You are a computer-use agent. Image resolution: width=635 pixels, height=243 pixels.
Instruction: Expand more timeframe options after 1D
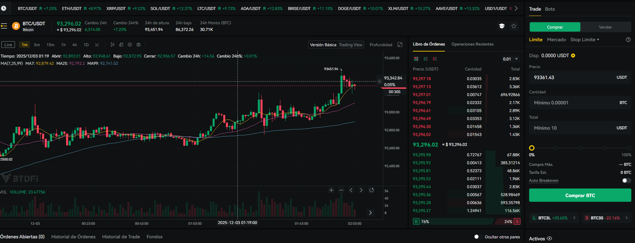point(97,45)
